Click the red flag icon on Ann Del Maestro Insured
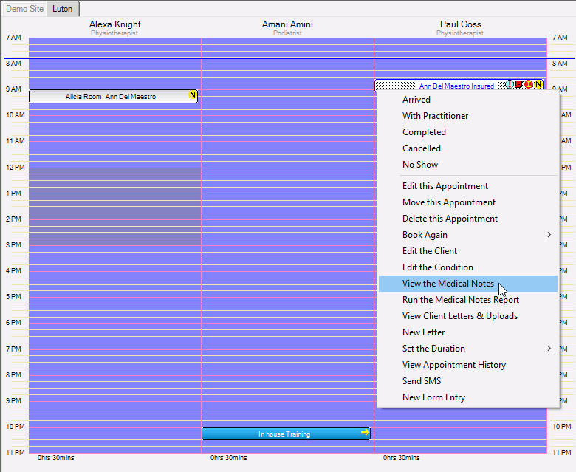Image resolution: width=576 pixels, height=472 pixels. pyautogui.click(x=519, y=85)
